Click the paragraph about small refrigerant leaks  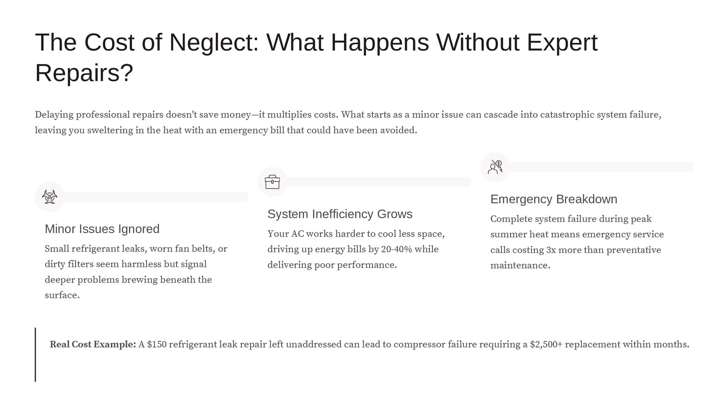click(x=136, y=272)
